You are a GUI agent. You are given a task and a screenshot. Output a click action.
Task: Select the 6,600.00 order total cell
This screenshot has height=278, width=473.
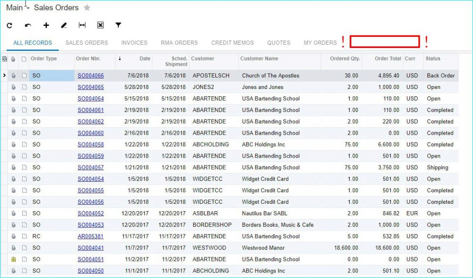388,145
